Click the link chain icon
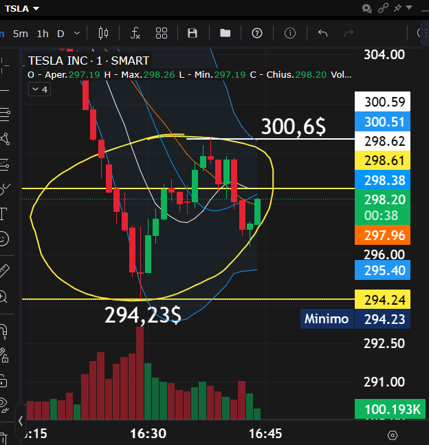 383,8
